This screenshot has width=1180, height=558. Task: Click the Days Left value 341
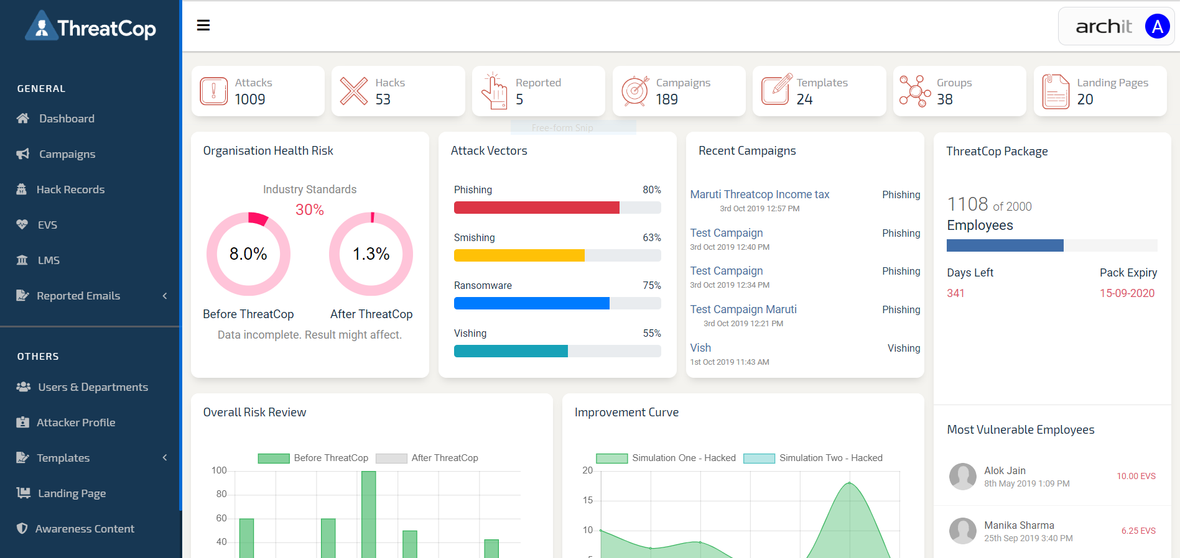(x=955, y=293)
